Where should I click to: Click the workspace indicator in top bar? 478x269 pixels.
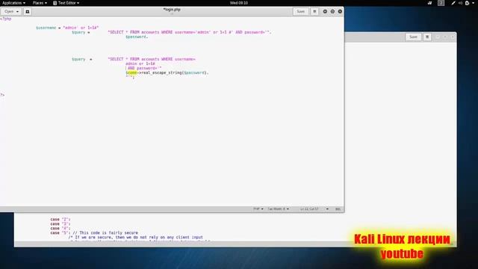tap(441, 3)
